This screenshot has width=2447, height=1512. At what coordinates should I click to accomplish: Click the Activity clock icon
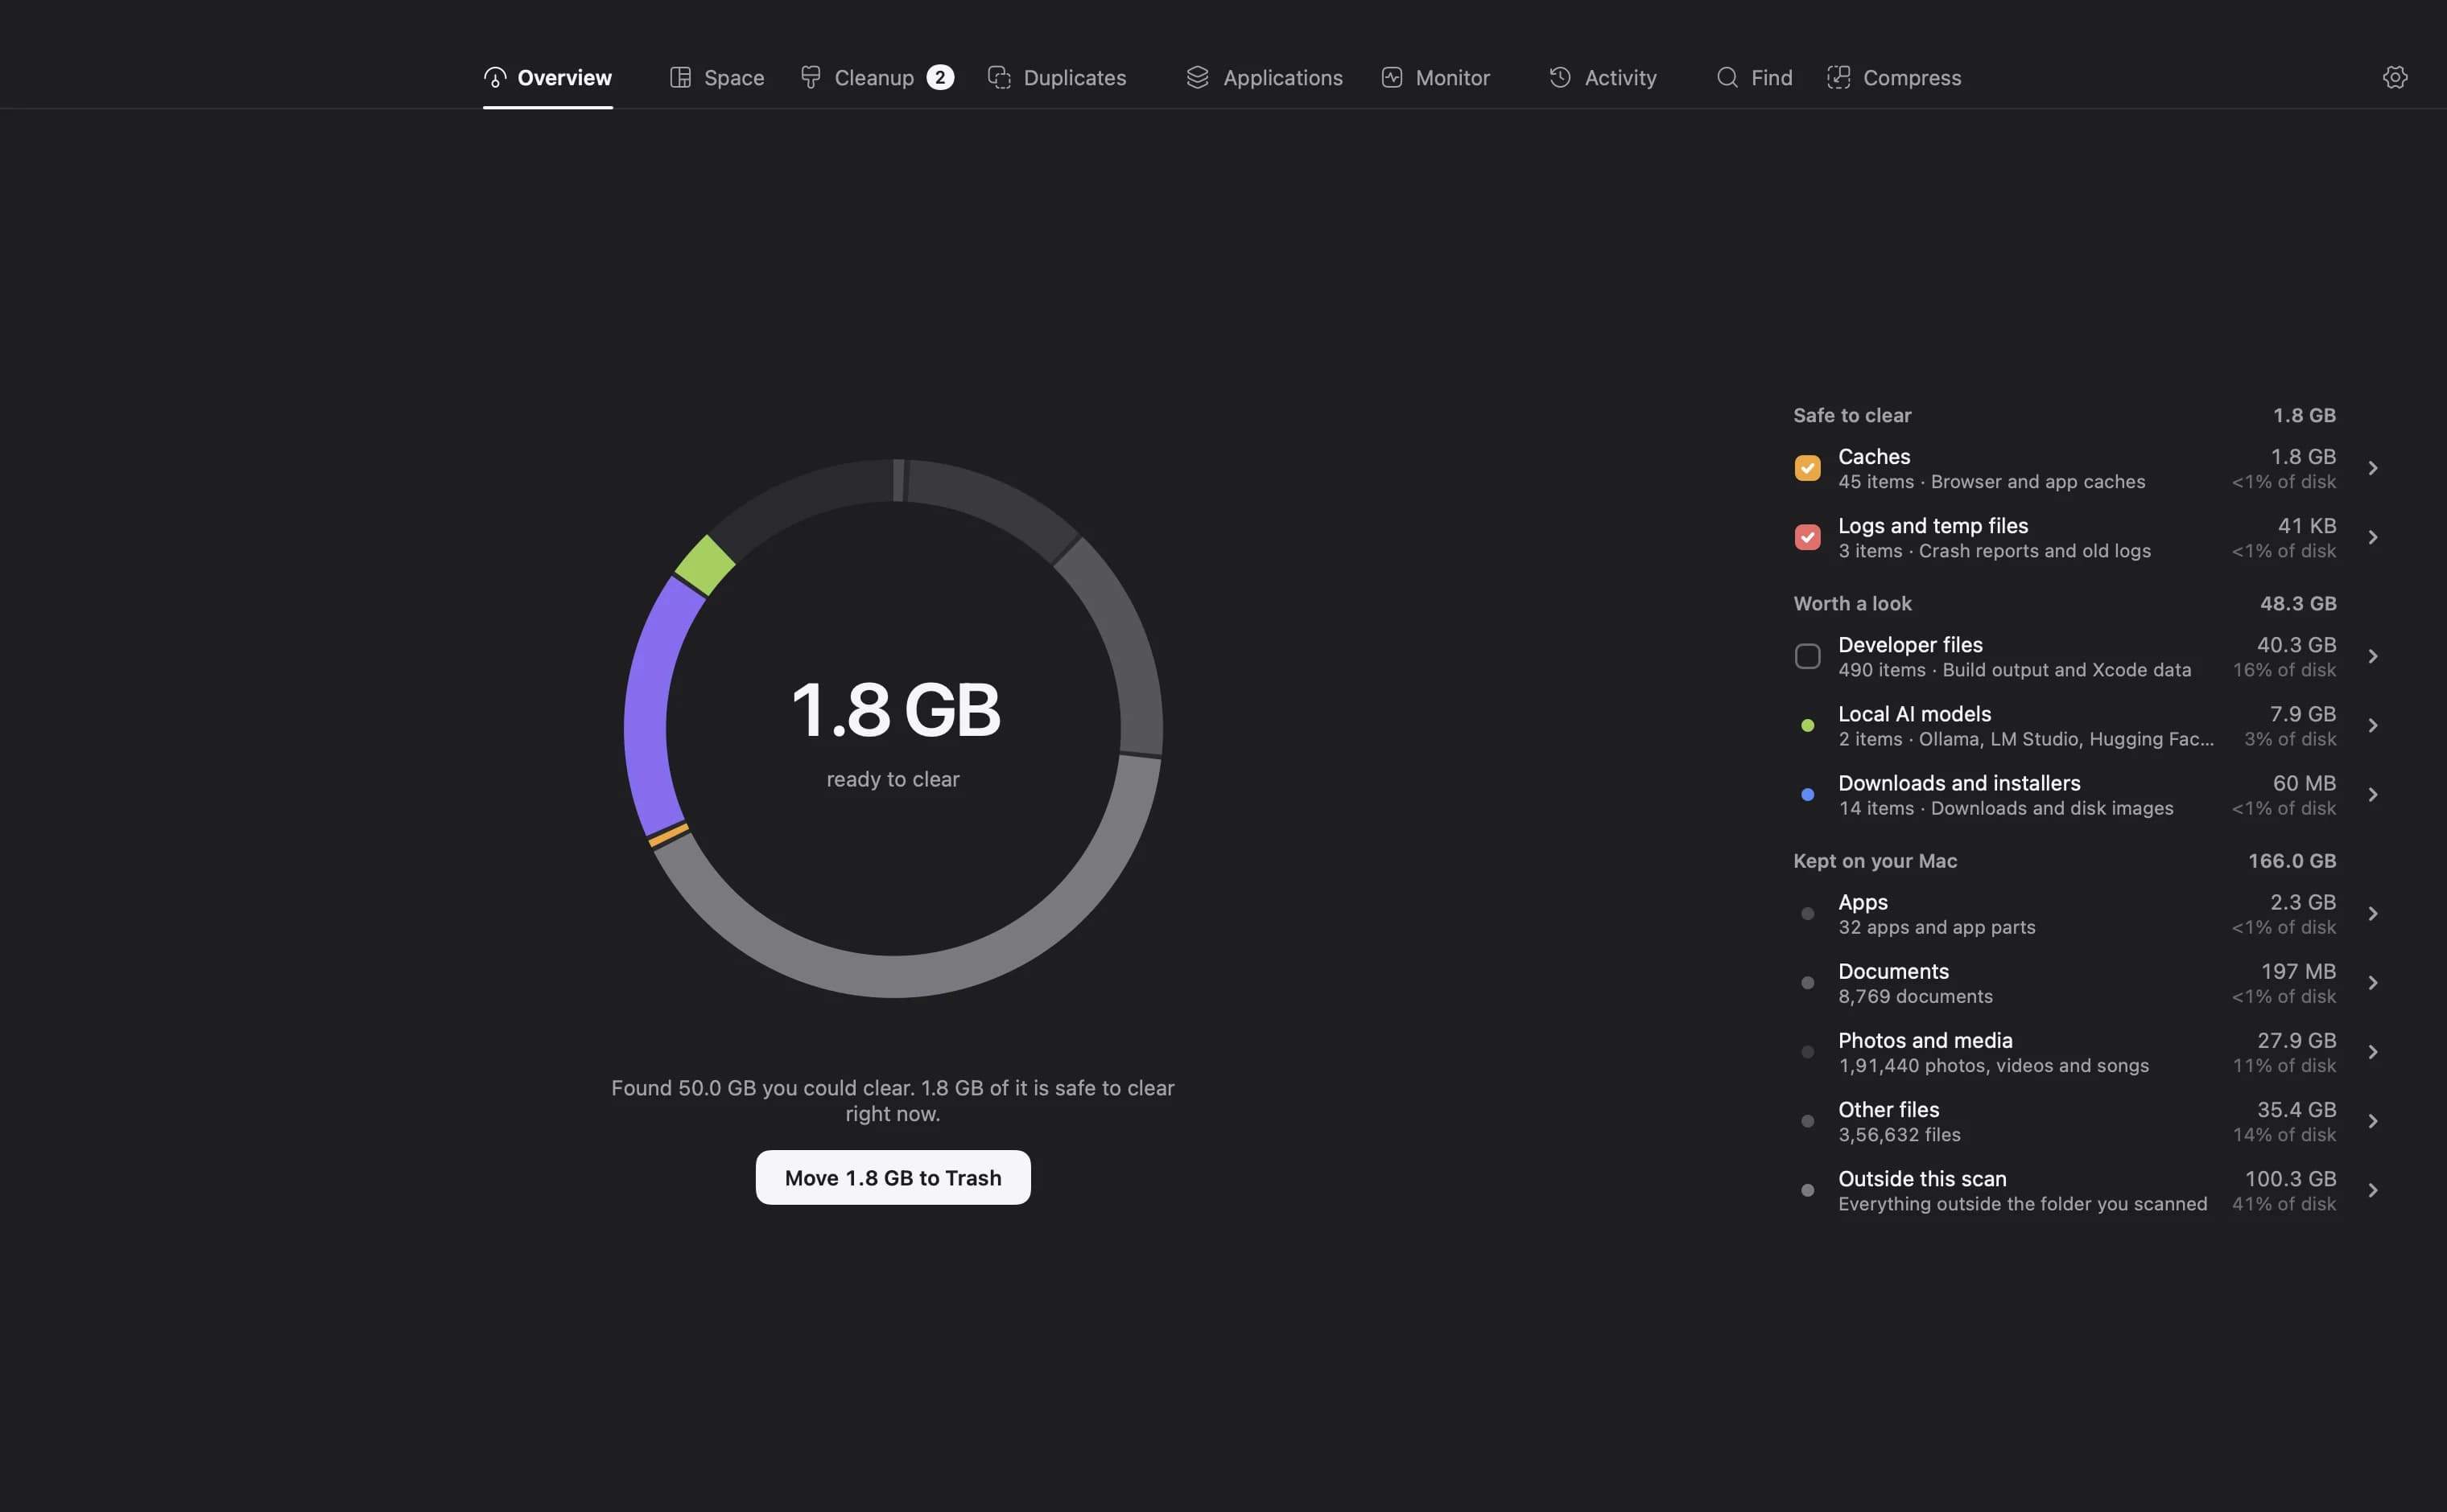tap(1560, 77)
